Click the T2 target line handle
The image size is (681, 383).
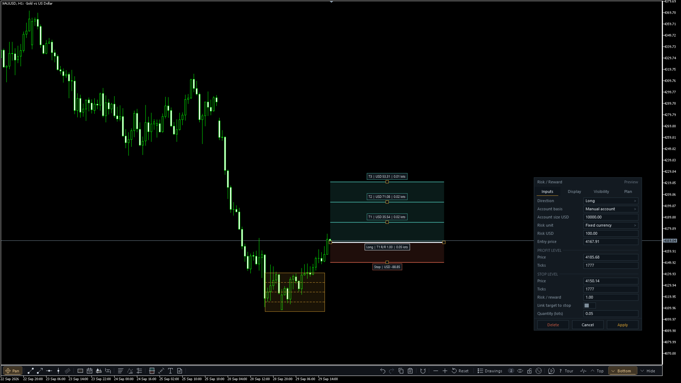(387, 202)
